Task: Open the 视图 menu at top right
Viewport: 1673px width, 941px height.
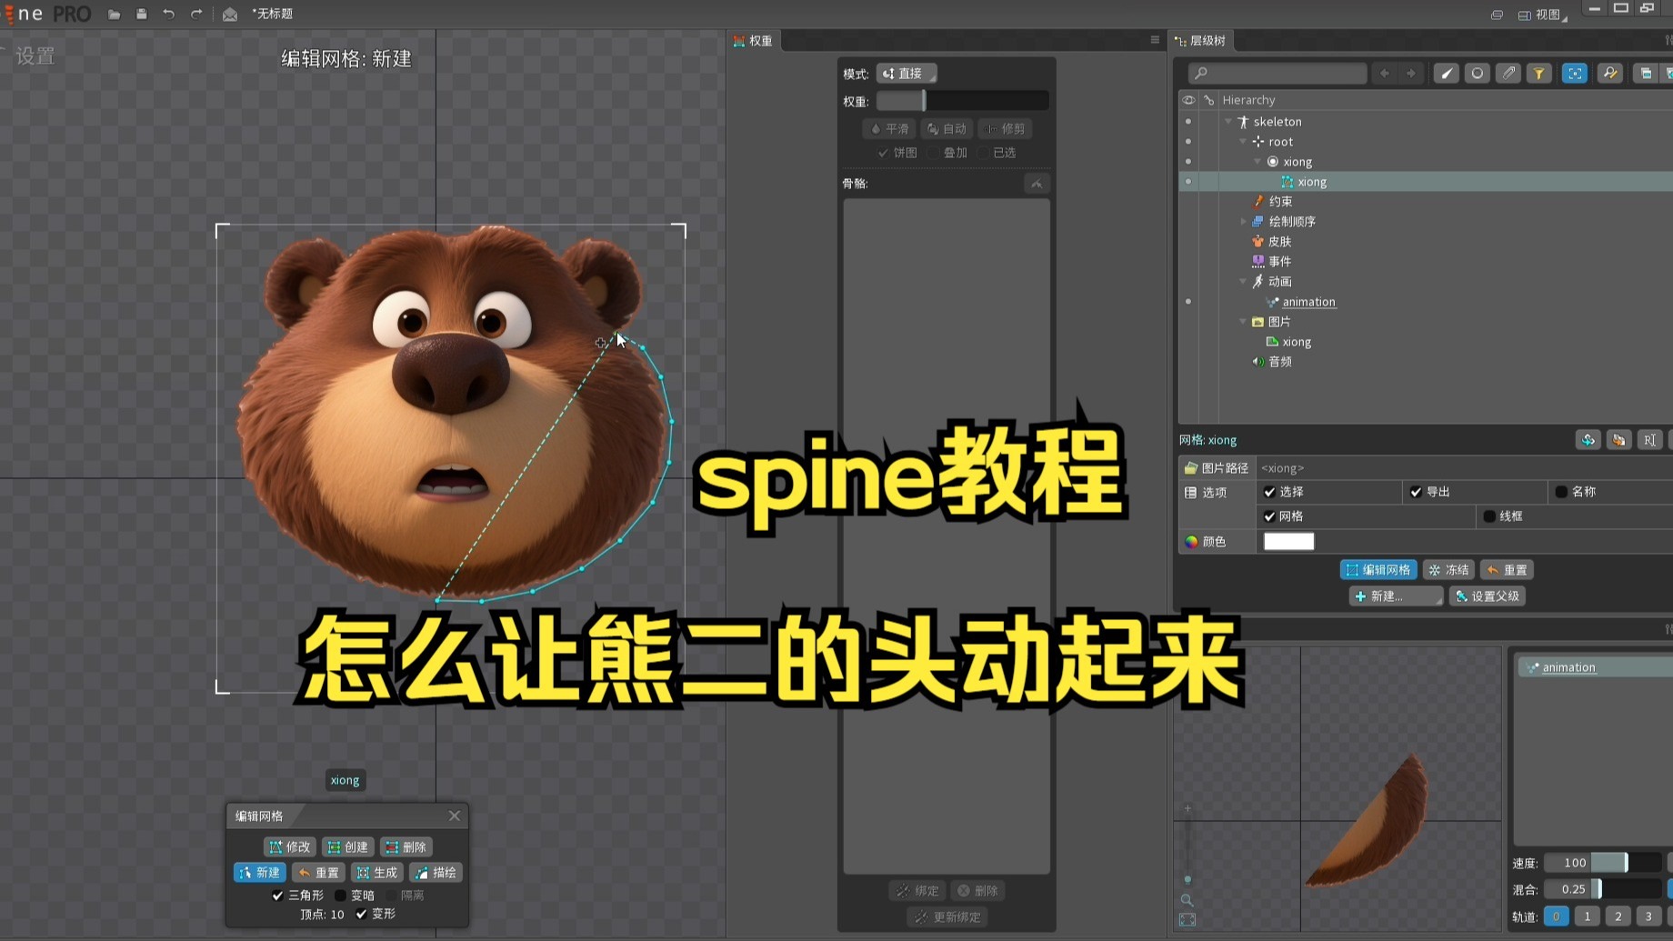Action: (1543, 15)
